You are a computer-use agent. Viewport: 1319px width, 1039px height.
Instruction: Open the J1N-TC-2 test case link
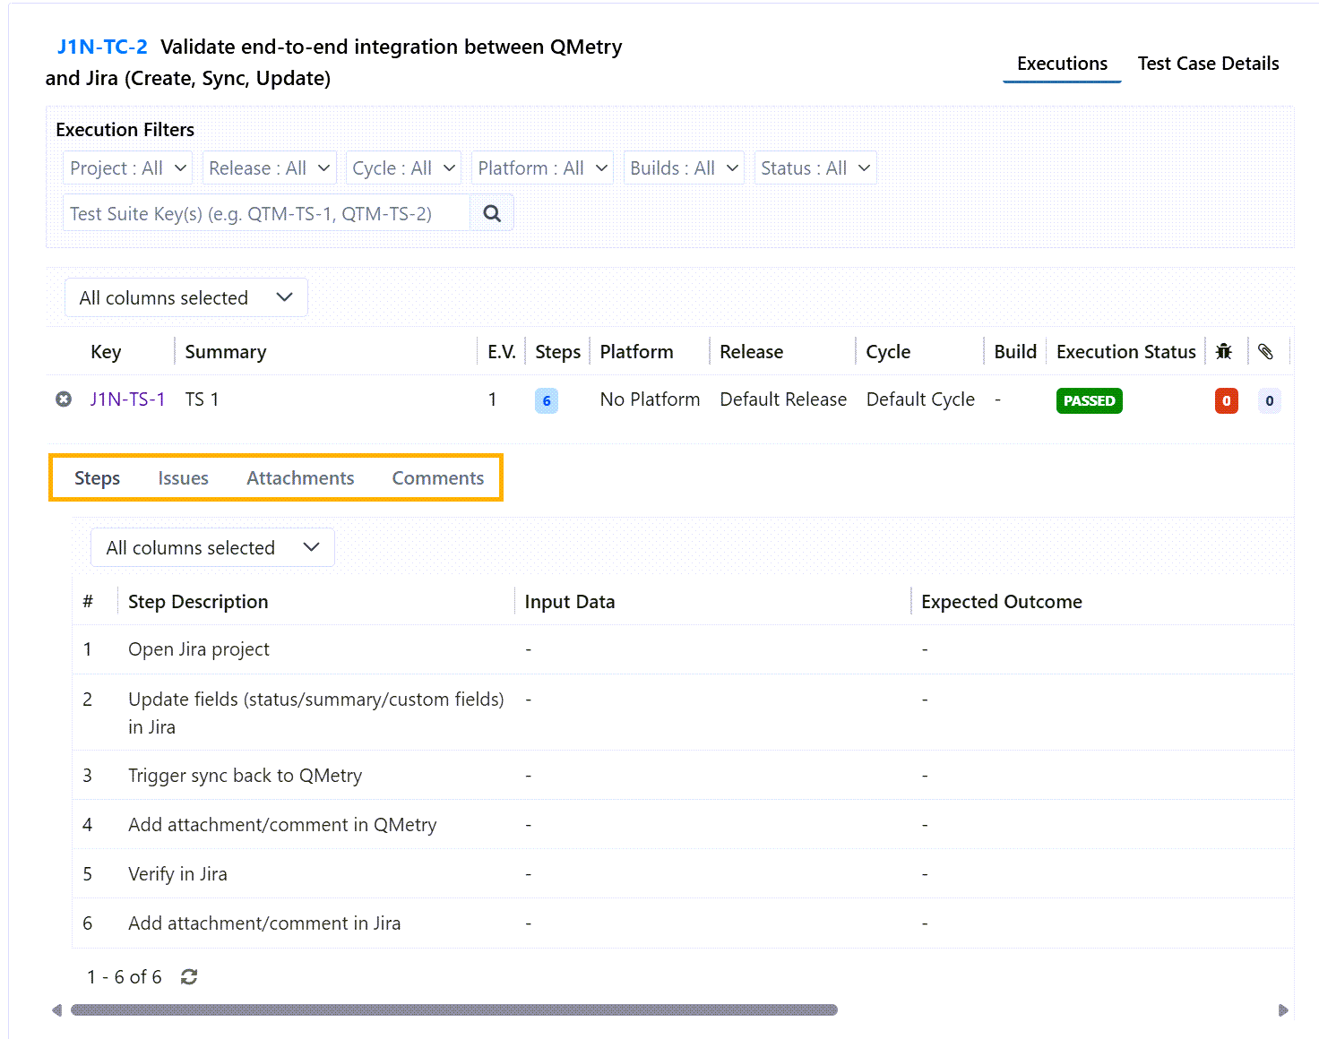[102, 47]
